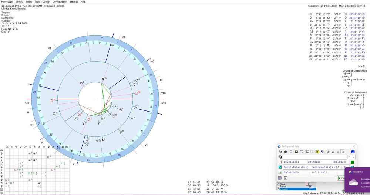Click the Water triangle icon above 20 %

coord(222,189)
